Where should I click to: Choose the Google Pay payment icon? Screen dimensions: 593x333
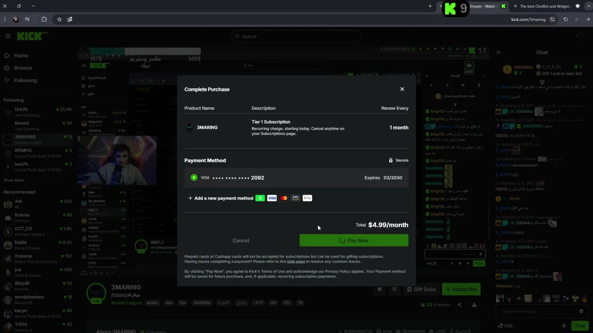[307, 198]
